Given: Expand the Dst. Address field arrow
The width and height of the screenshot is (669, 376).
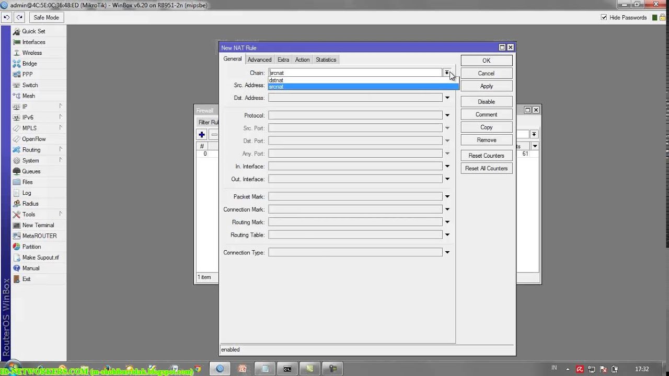Looking at the screenshot, I should 447,98.
